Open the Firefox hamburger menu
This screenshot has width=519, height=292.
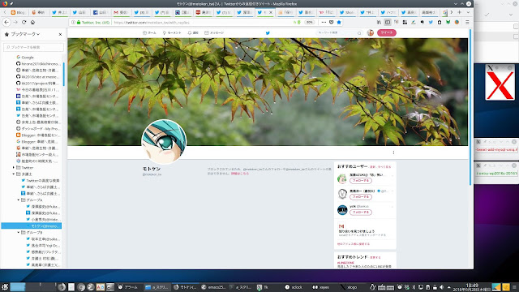point(467,22)
